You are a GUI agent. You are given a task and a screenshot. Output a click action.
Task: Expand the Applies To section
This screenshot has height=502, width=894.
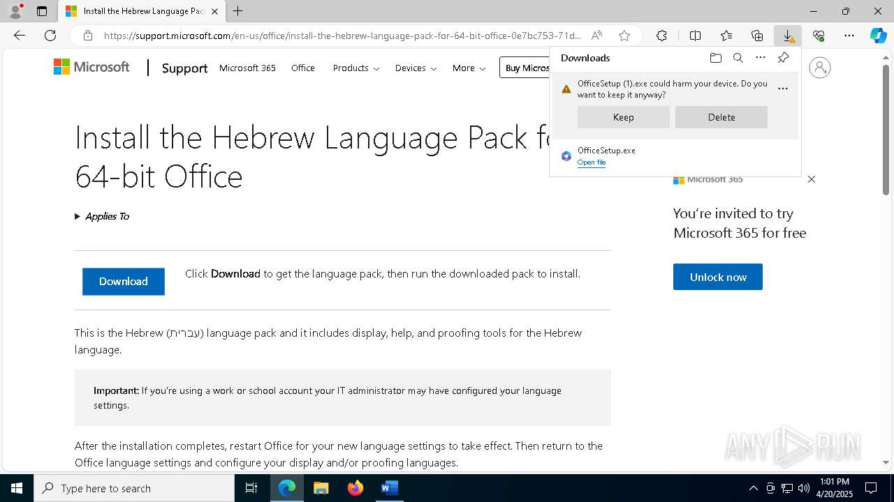tap(102, 216)
